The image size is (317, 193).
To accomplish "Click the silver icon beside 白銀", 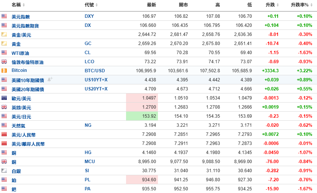I will click(4, 171).
